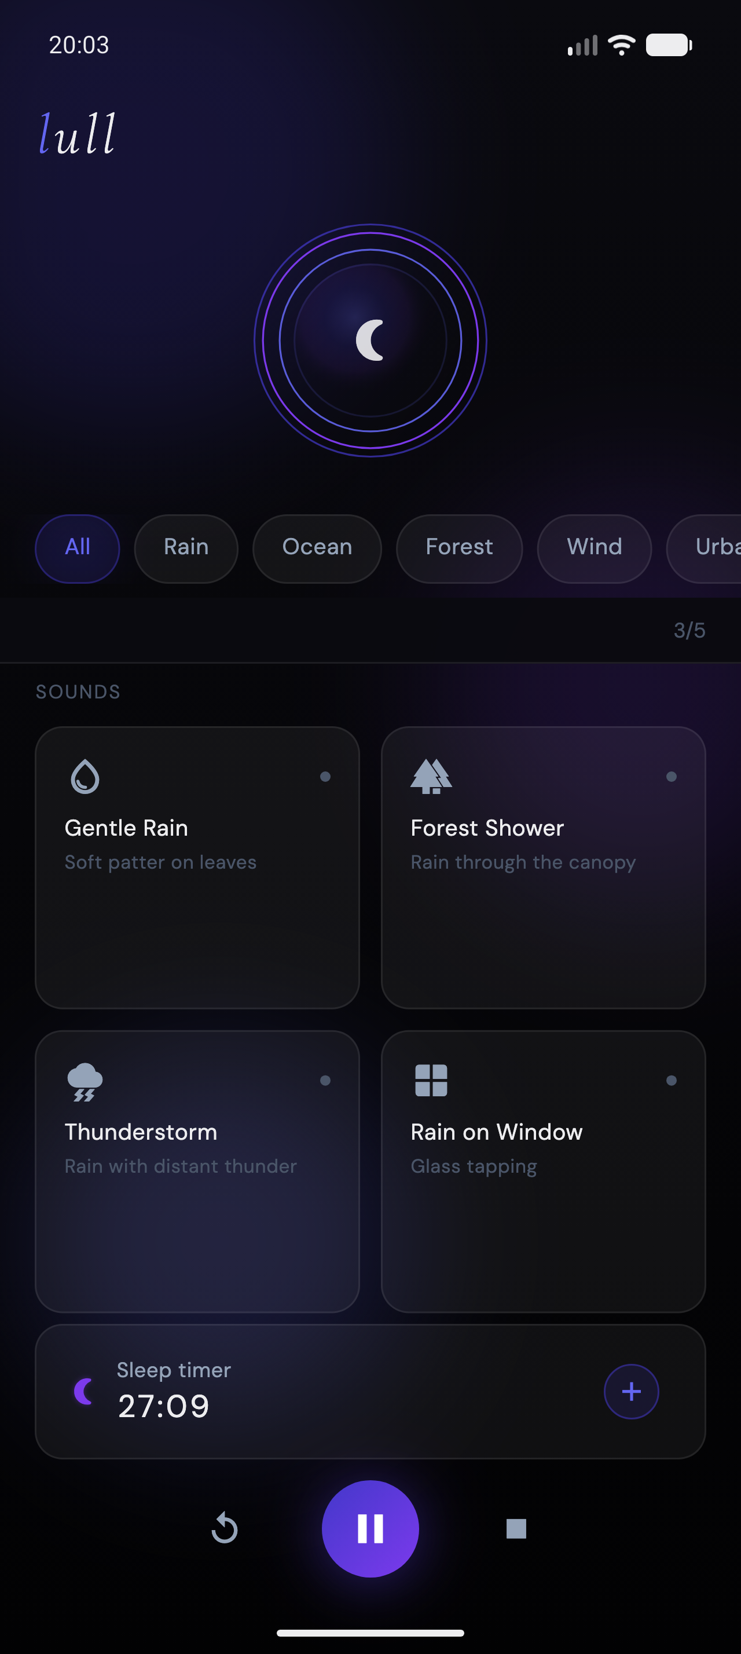Screen dimensions: 741x1654
Task: Choose the Wind category chip
Action: 594,548
